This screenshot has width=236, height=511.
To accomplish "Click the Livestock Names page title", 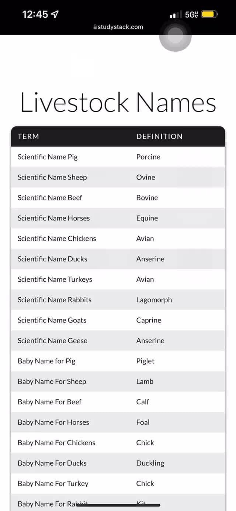I will [118, 102].
